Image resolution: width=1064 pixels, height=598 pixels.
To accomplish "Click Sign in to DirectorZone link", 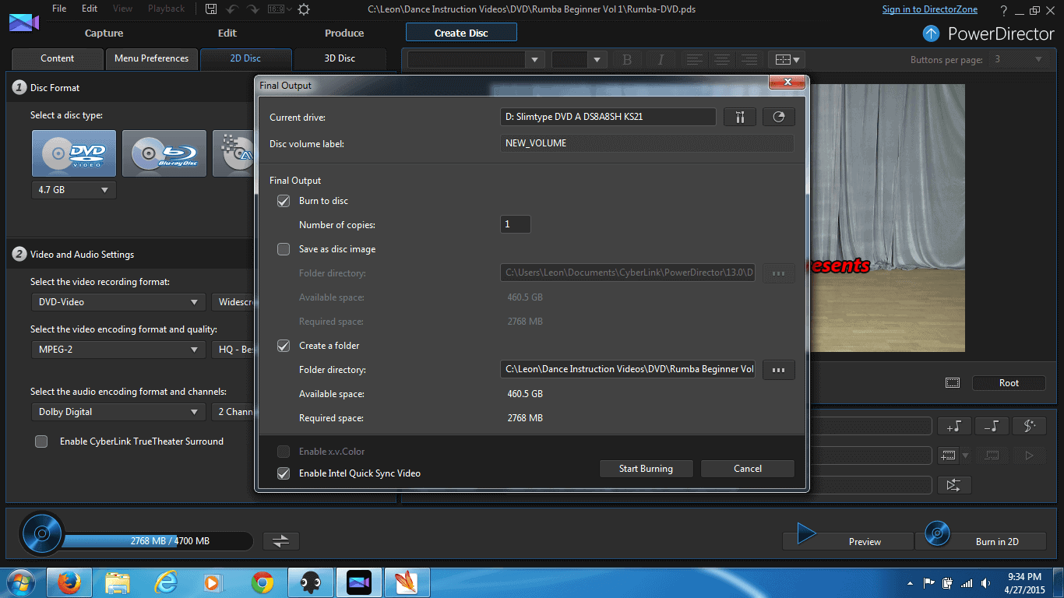I will 929,9.
